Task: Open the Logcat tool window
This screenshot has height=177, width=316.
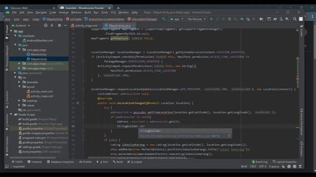Action: (135, 162)
